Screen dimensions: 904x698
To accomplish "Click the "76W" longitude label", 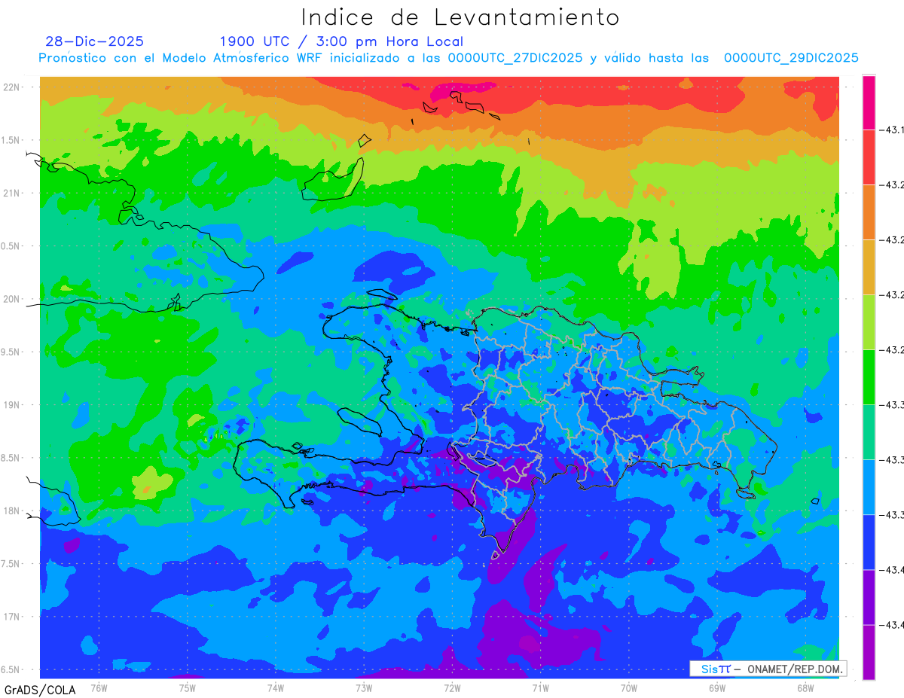I will [x=99, y=688].
